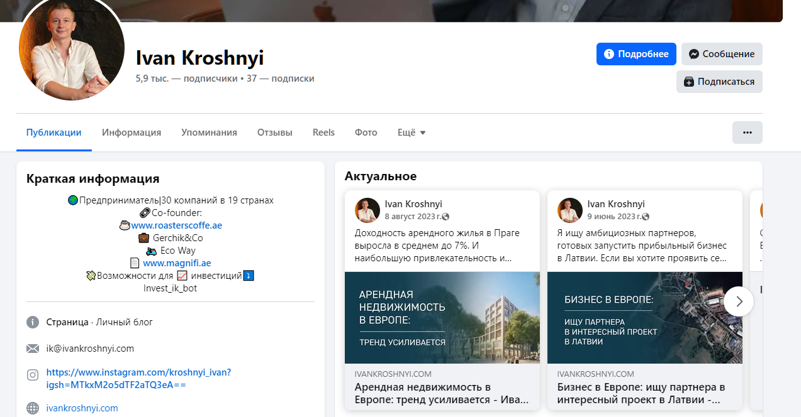
Task: Open article title Арендная недвижимость в Европе
Action: (x=442, y=393)
